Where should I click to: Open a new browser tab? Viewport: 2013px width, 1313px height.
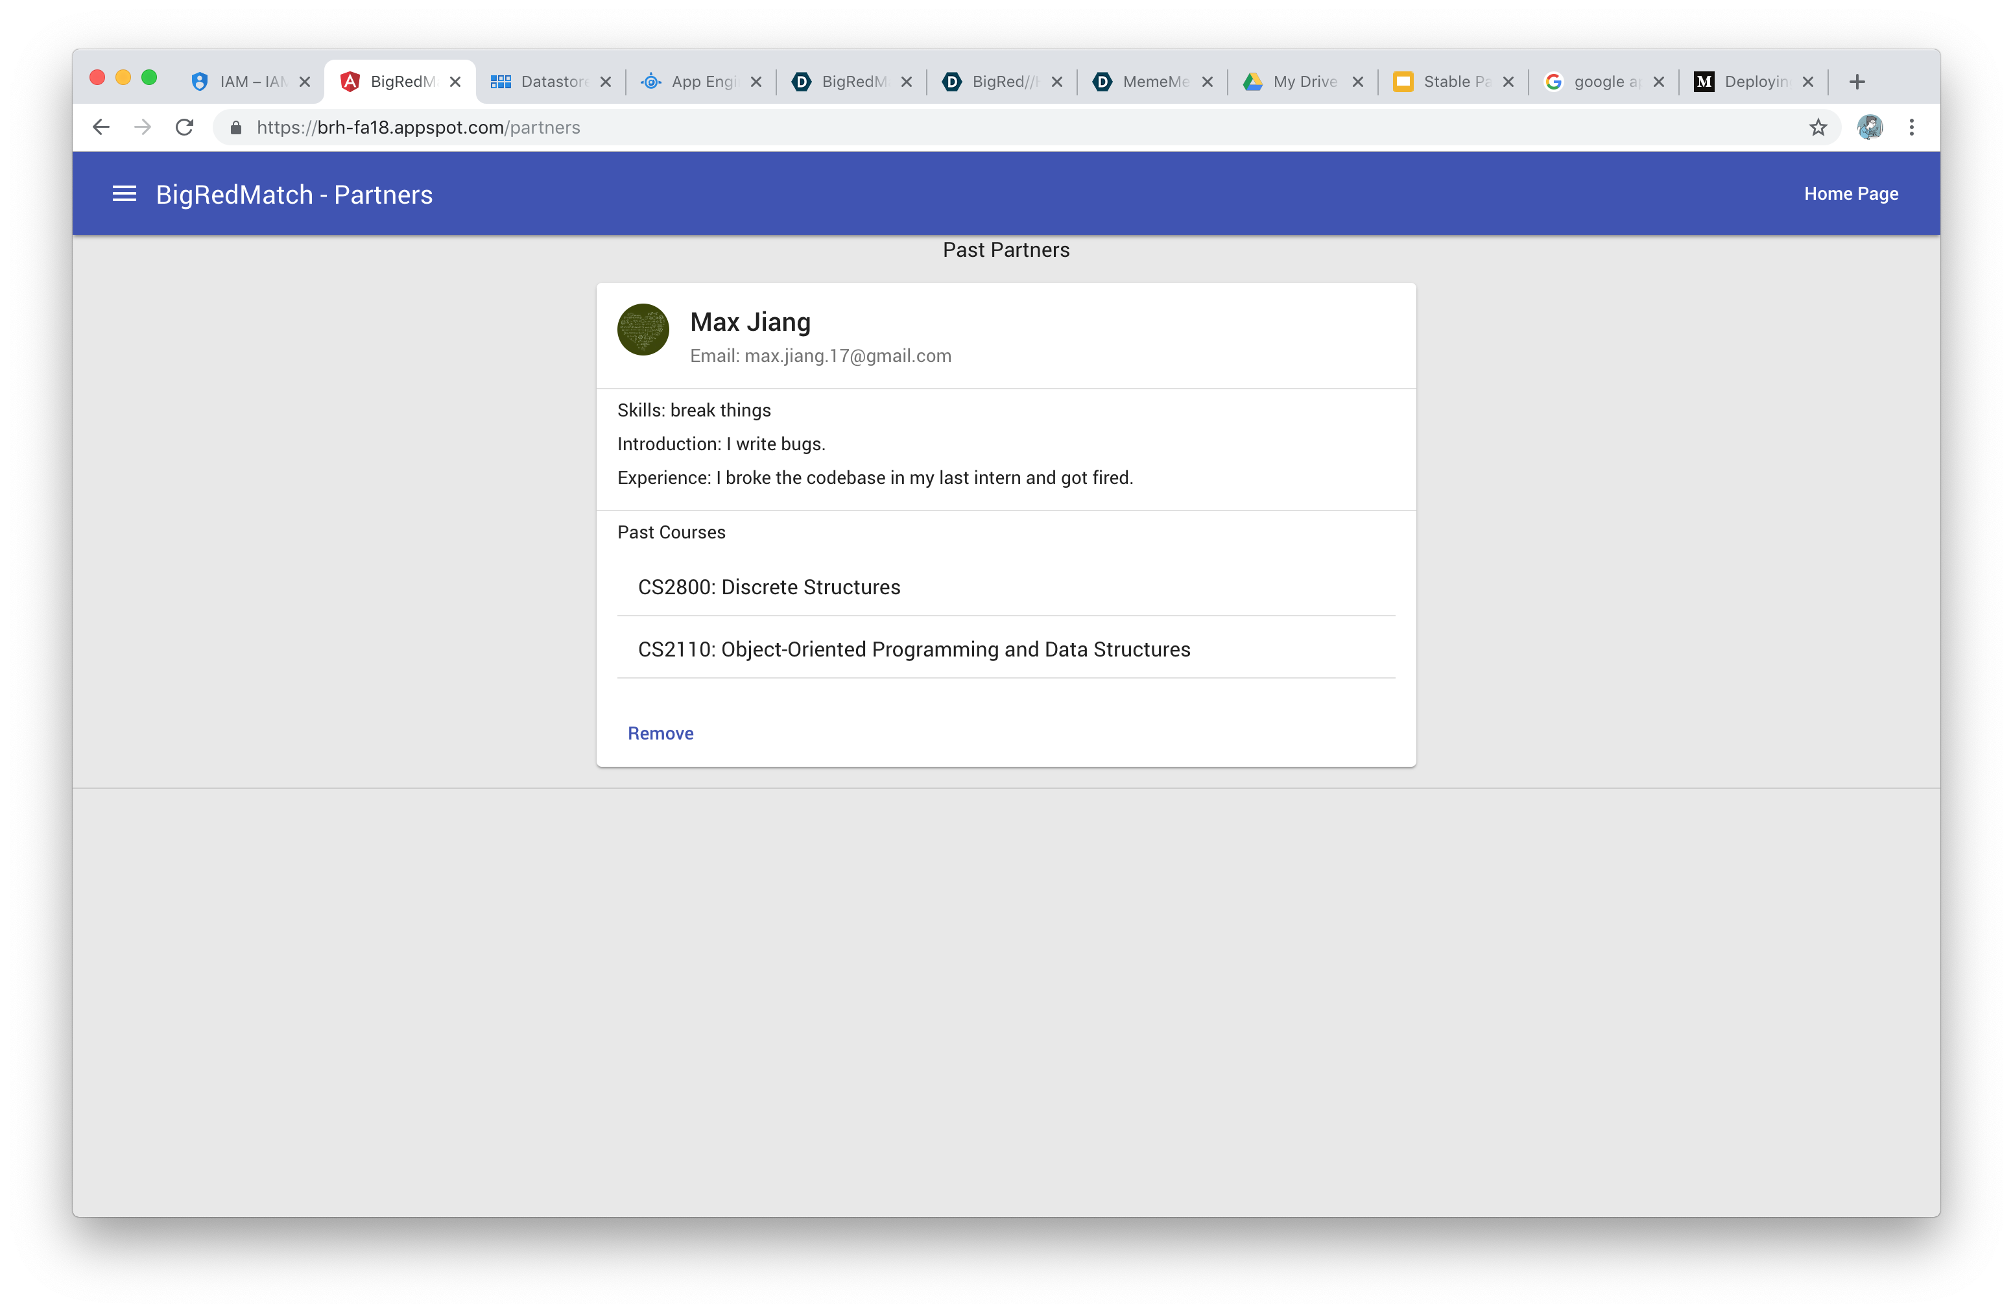tap(1857, 82)
